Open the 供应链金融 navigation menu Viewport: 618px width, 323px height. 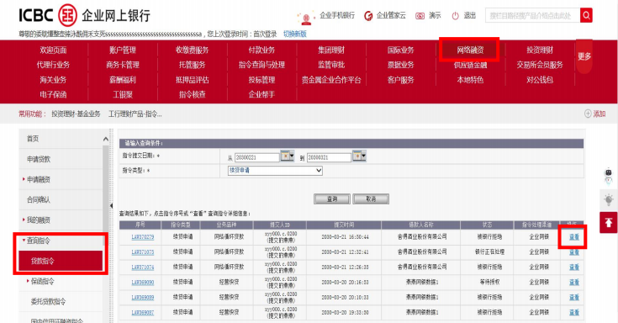tap(470, 65)
